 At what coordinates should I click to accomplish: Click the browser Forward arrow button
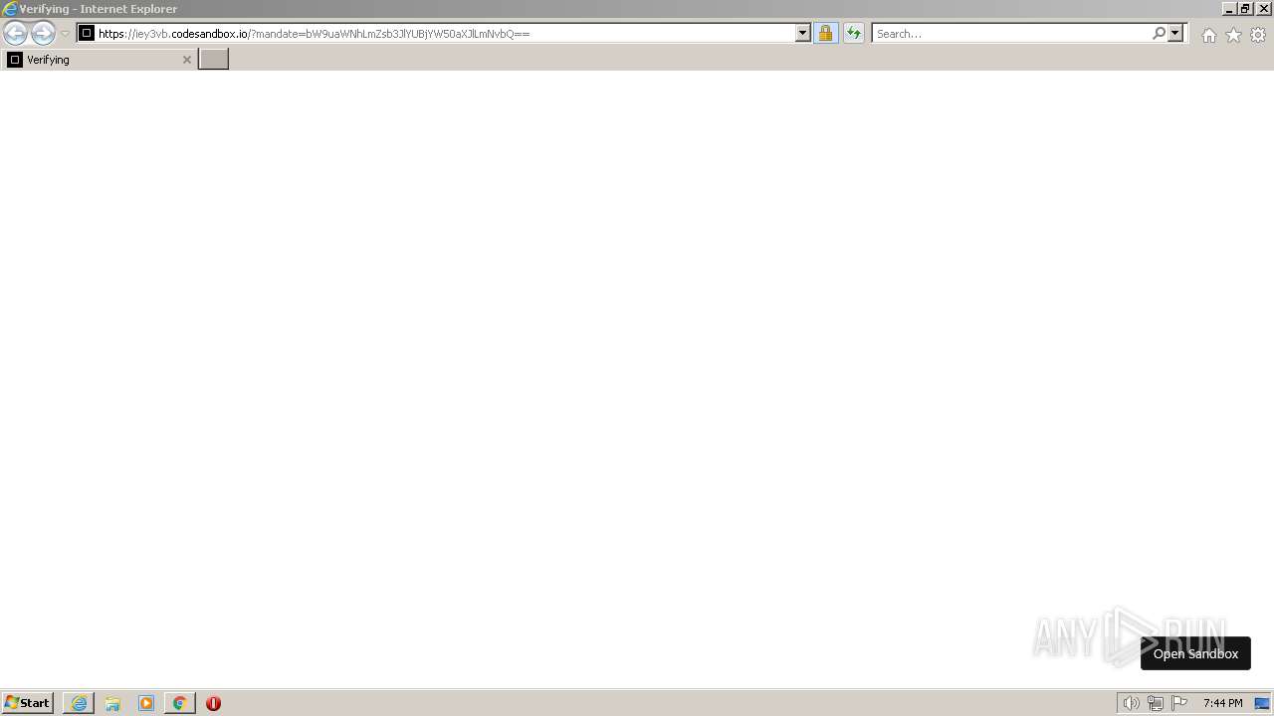click(x=43, y=33)
